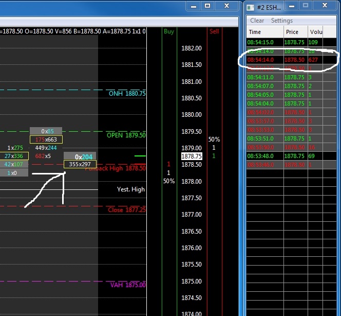The image size is (341, 316).
Task: Select the 08:53:46.0 trade row
Action: click(291, 165)
